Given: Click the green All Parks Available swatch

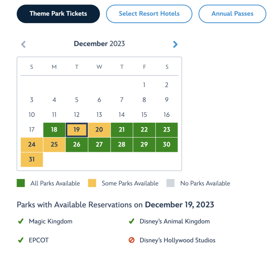Looking at the screenshot, I should (x=21, y=183).
